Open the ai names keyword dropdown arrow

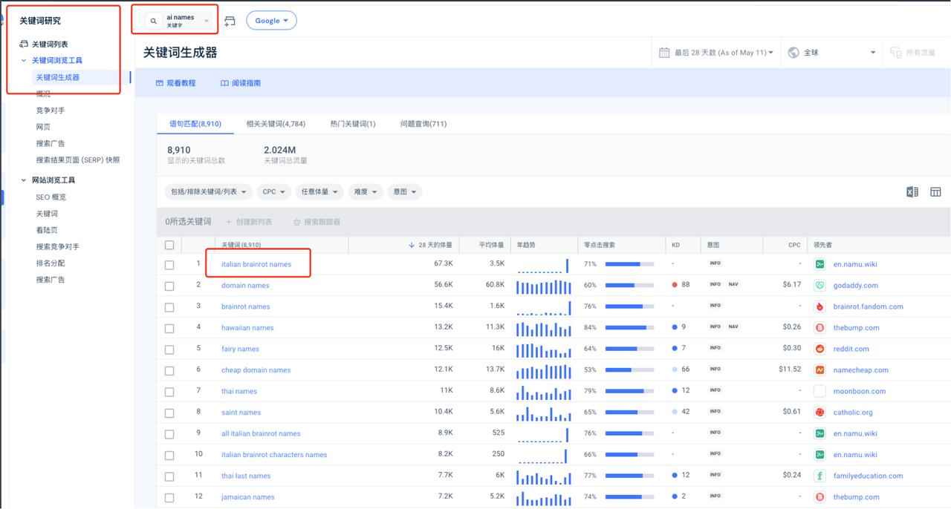point(207,21)
